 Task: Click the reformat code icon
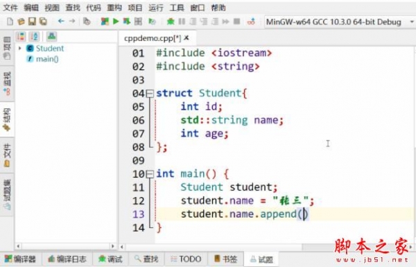click(x=87, y=21)
